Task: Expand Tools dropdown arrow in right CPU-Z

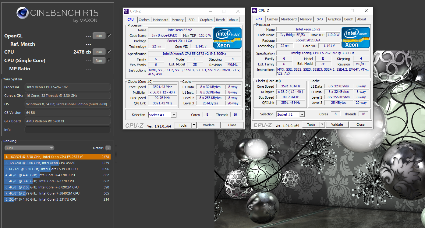Action: 322,125
